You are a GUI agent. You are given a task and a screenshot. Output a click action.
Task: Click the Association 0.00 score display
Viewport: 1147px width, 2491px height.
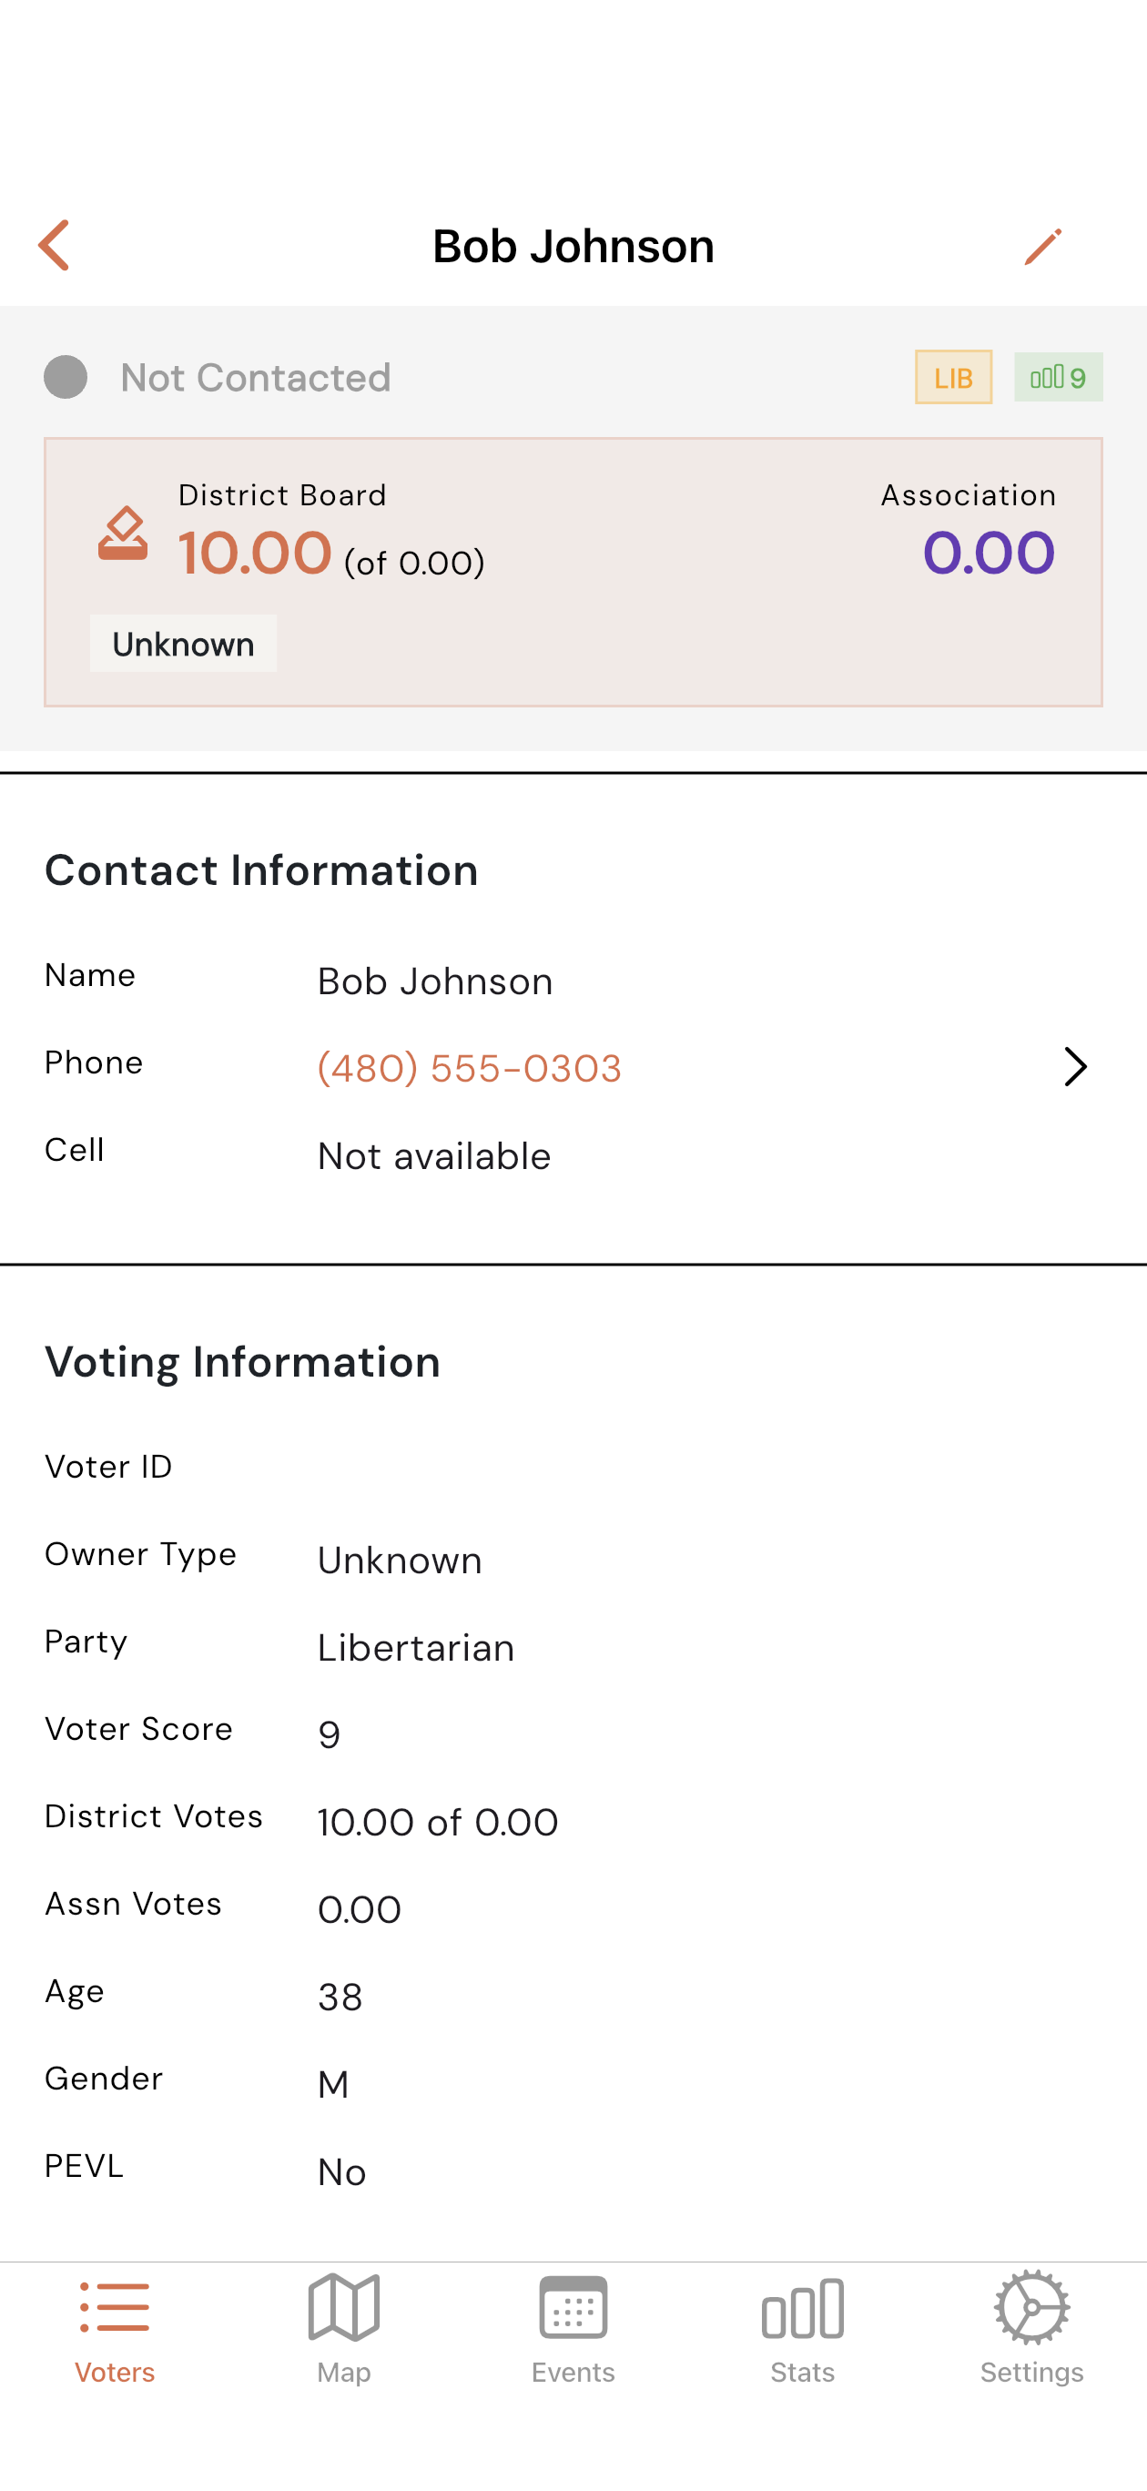coord(988,551)
